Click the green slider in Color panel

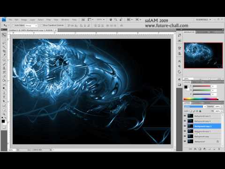tap(202, 90)
